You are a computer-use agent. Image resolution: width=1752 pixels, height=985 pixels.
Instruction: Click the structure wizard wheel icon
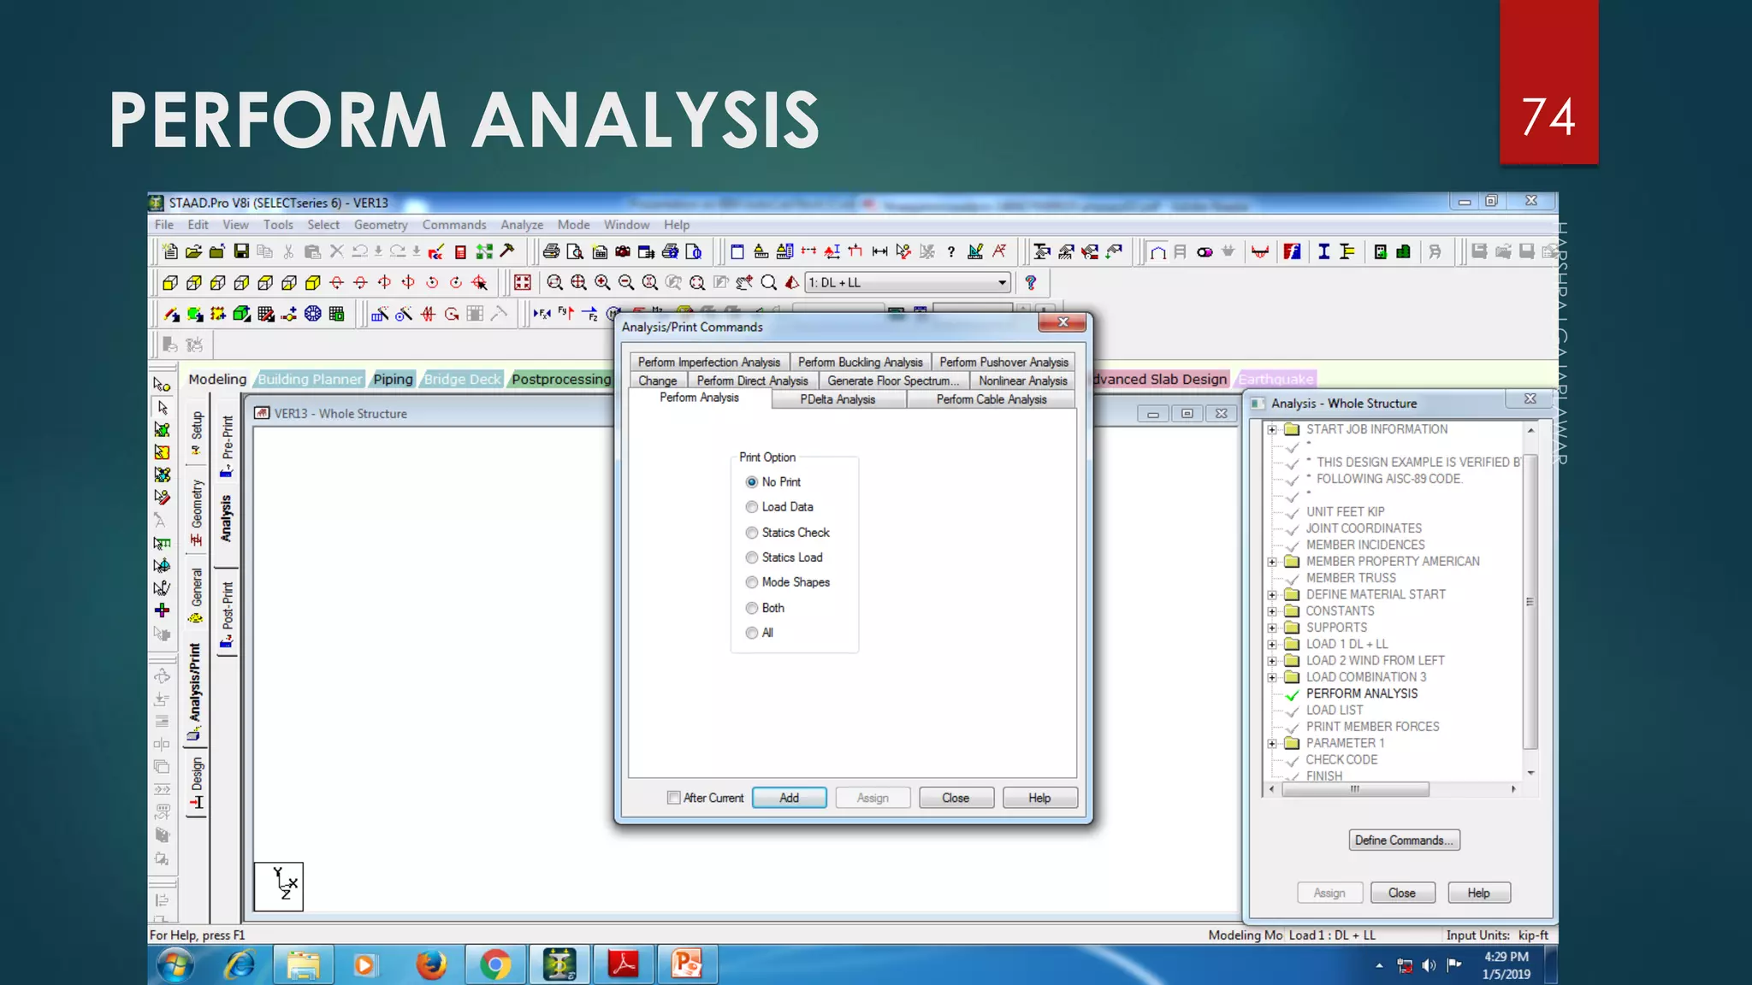pyautogui.click(x=313, y=314)
